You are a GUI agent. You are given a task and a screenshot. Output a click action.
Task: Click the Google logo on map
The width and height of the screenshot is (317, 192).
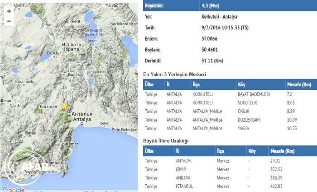[x=14, y=189]
